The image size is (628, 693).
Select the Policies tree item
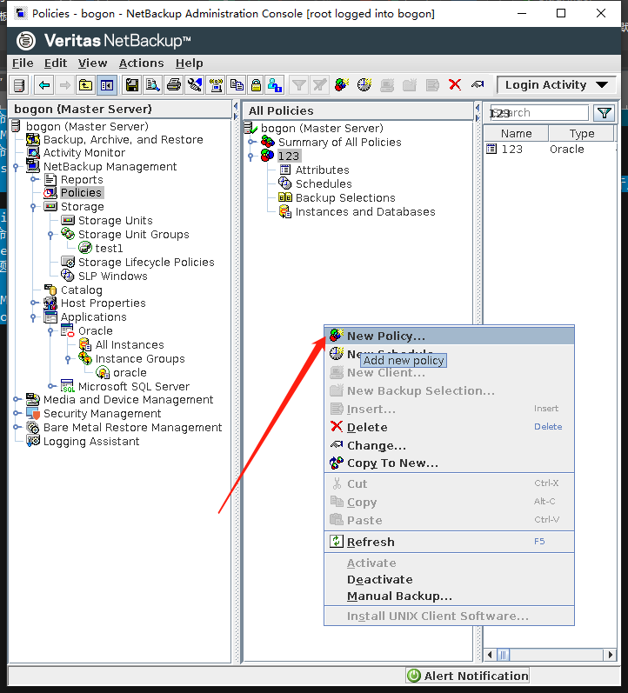(x=81, y=193)
